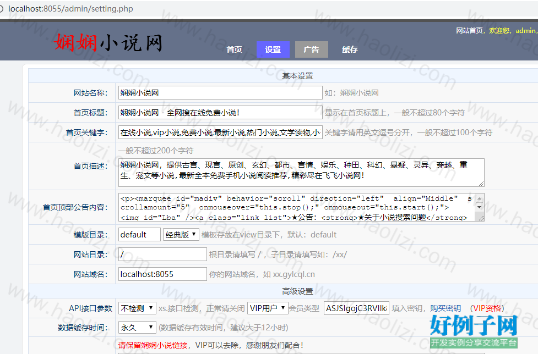
Task: Open the 缓存 tab
Action: tap(350, 49)
